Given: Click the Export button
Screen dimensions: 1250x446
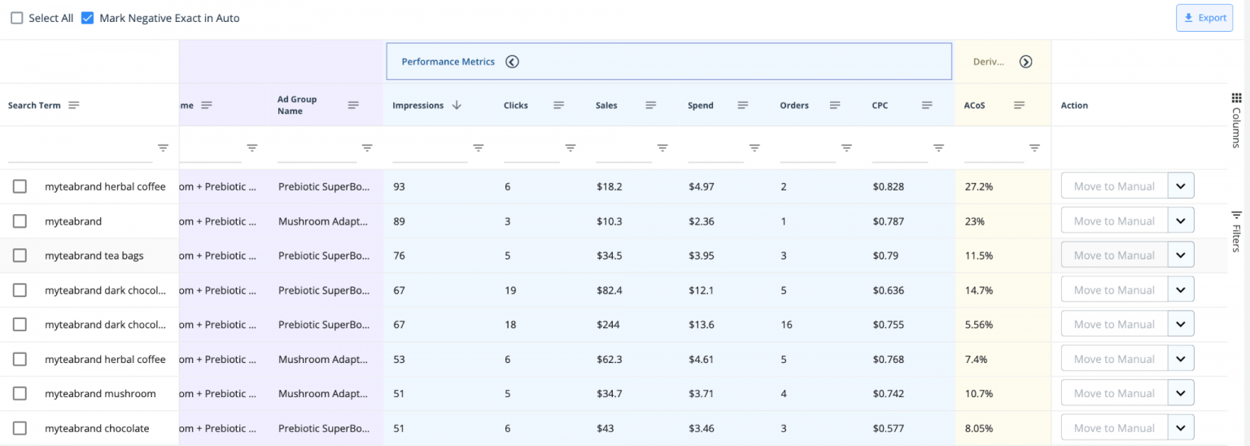Looking at the screenshot, I should (x=1204, y=18).
